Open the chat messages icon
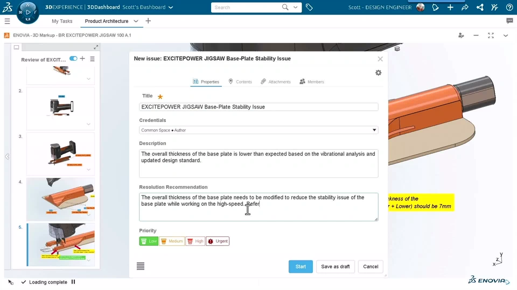 point(509,21)
